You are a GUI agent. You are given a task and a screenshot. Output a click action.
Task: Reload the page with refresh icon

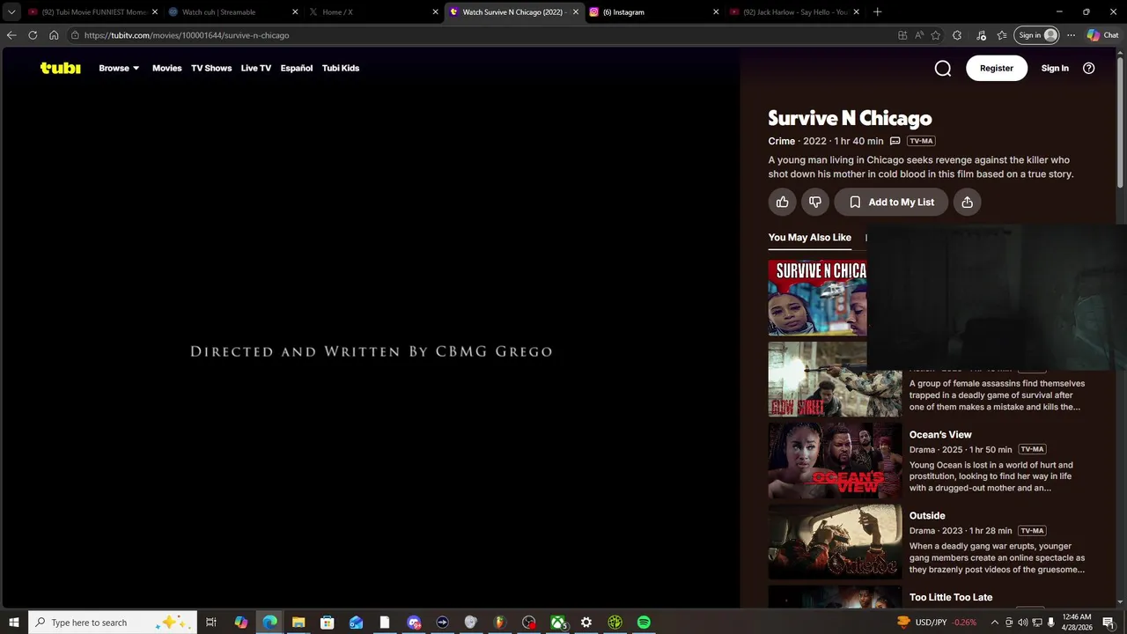[33, 35]
